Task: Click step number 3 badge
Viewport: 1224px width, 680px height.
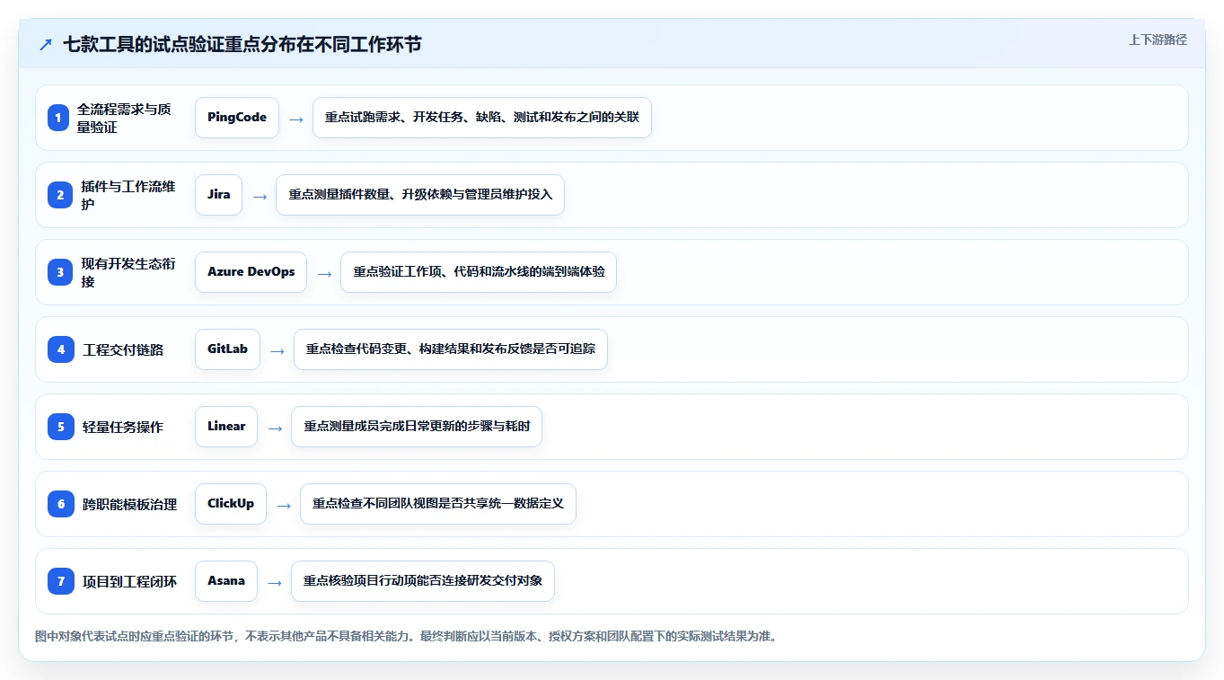Action: (x=60, y=271)
